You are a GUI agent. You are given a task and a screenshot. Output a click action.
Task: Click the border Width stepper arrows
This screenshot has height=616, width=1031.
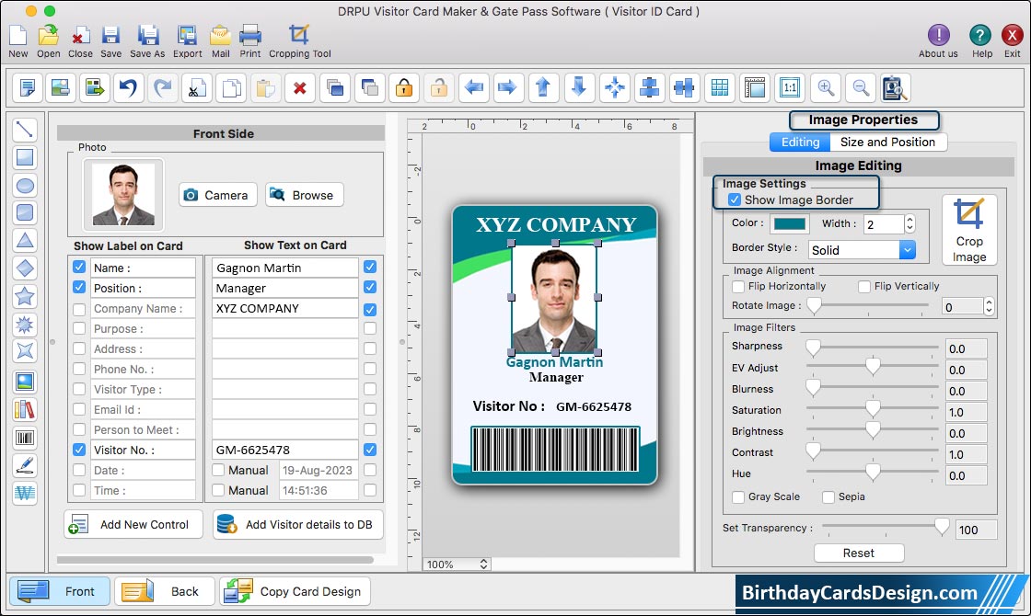point(909,224)
